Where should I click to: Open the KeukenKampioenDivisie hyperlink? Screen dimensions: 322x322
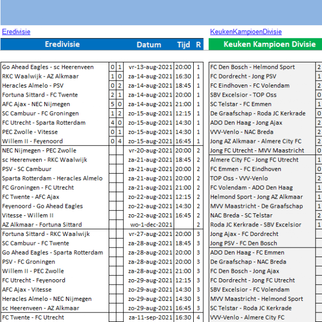click(x=246, y=32)
